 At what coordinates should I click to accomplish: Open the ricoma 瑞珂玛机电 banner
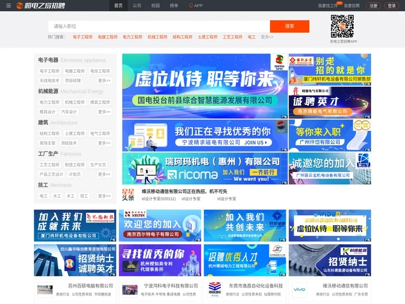pyautogui.click(x=205, y=168)
